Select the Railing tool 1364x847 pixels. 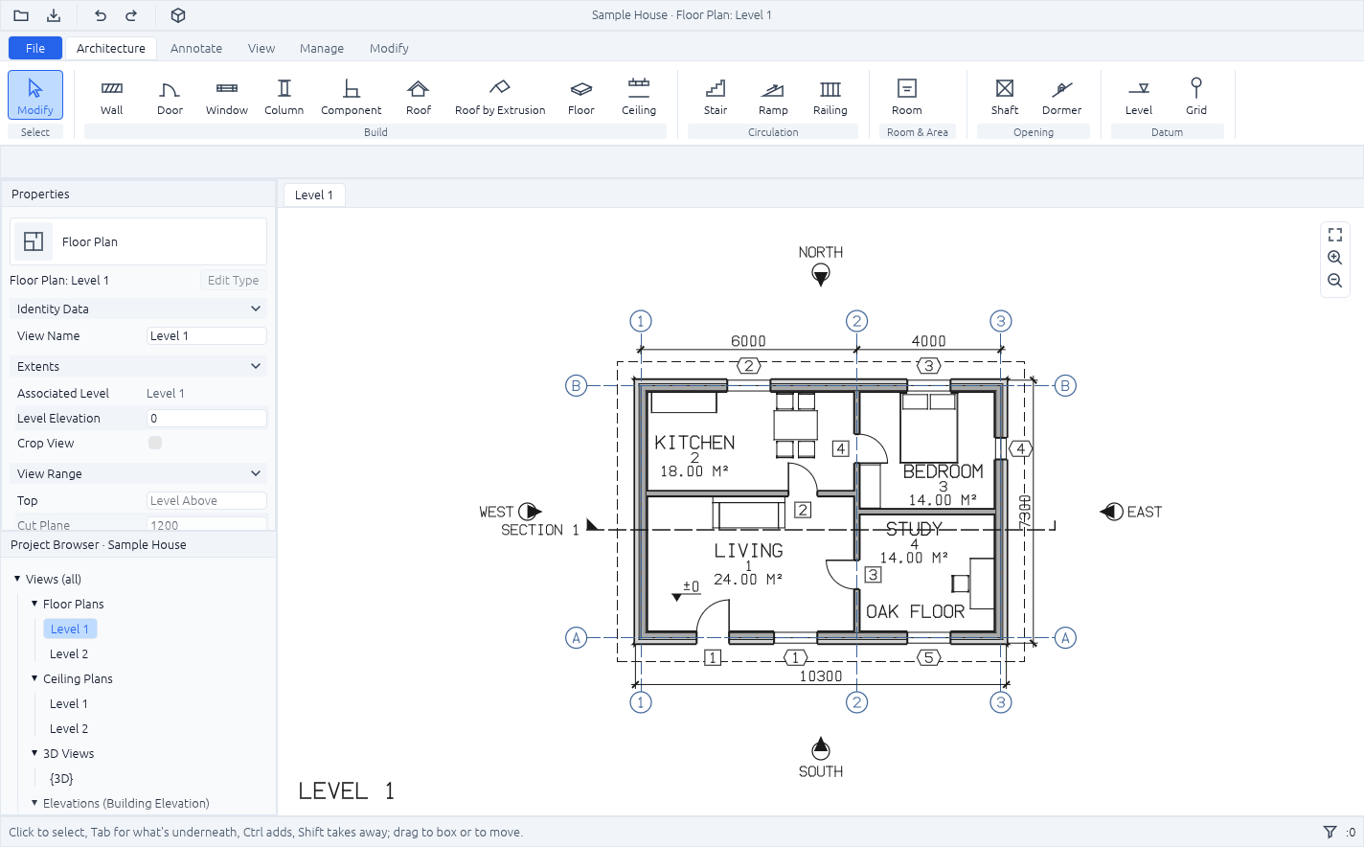[830, 96]
